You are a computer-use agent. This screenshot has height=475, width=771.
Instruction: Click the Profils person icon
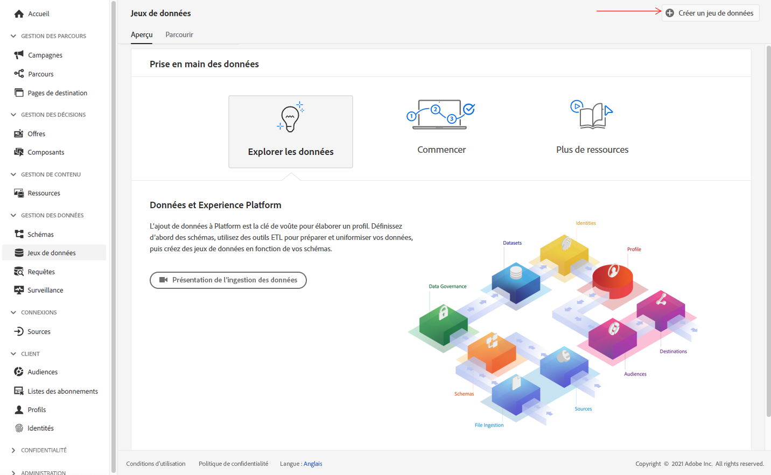point(19,409)
